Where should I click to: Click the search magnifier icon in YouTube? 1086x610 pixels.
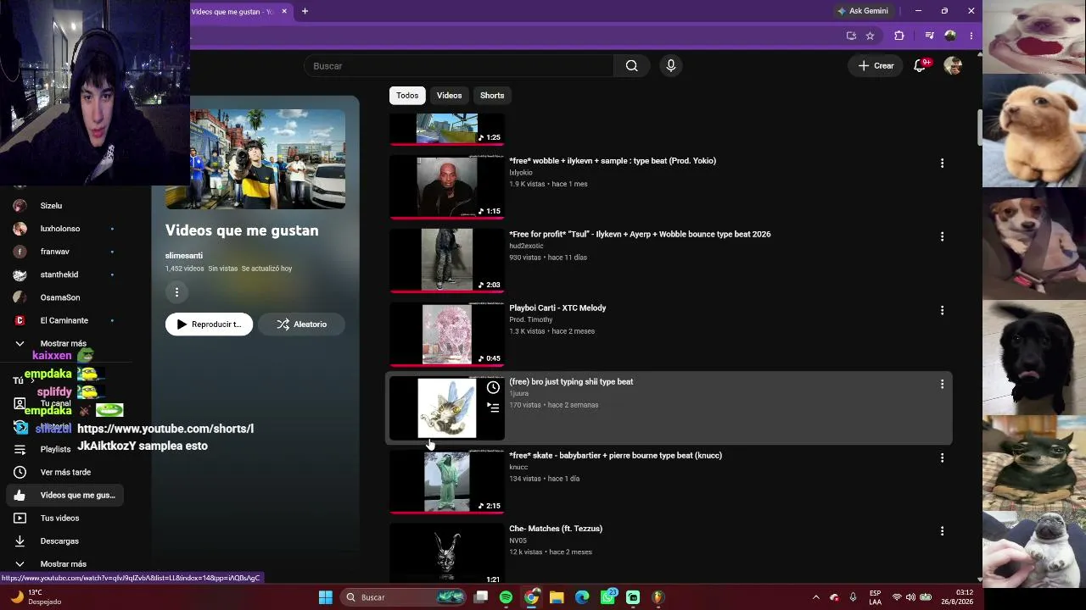[x=631, y=66]
